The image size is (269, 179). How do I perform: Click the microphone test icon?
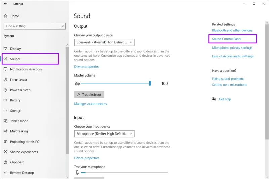tap(77, 173)
